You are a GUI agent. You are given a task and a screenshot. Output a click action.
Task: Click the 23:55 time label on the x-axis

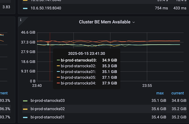click(147, 86)
